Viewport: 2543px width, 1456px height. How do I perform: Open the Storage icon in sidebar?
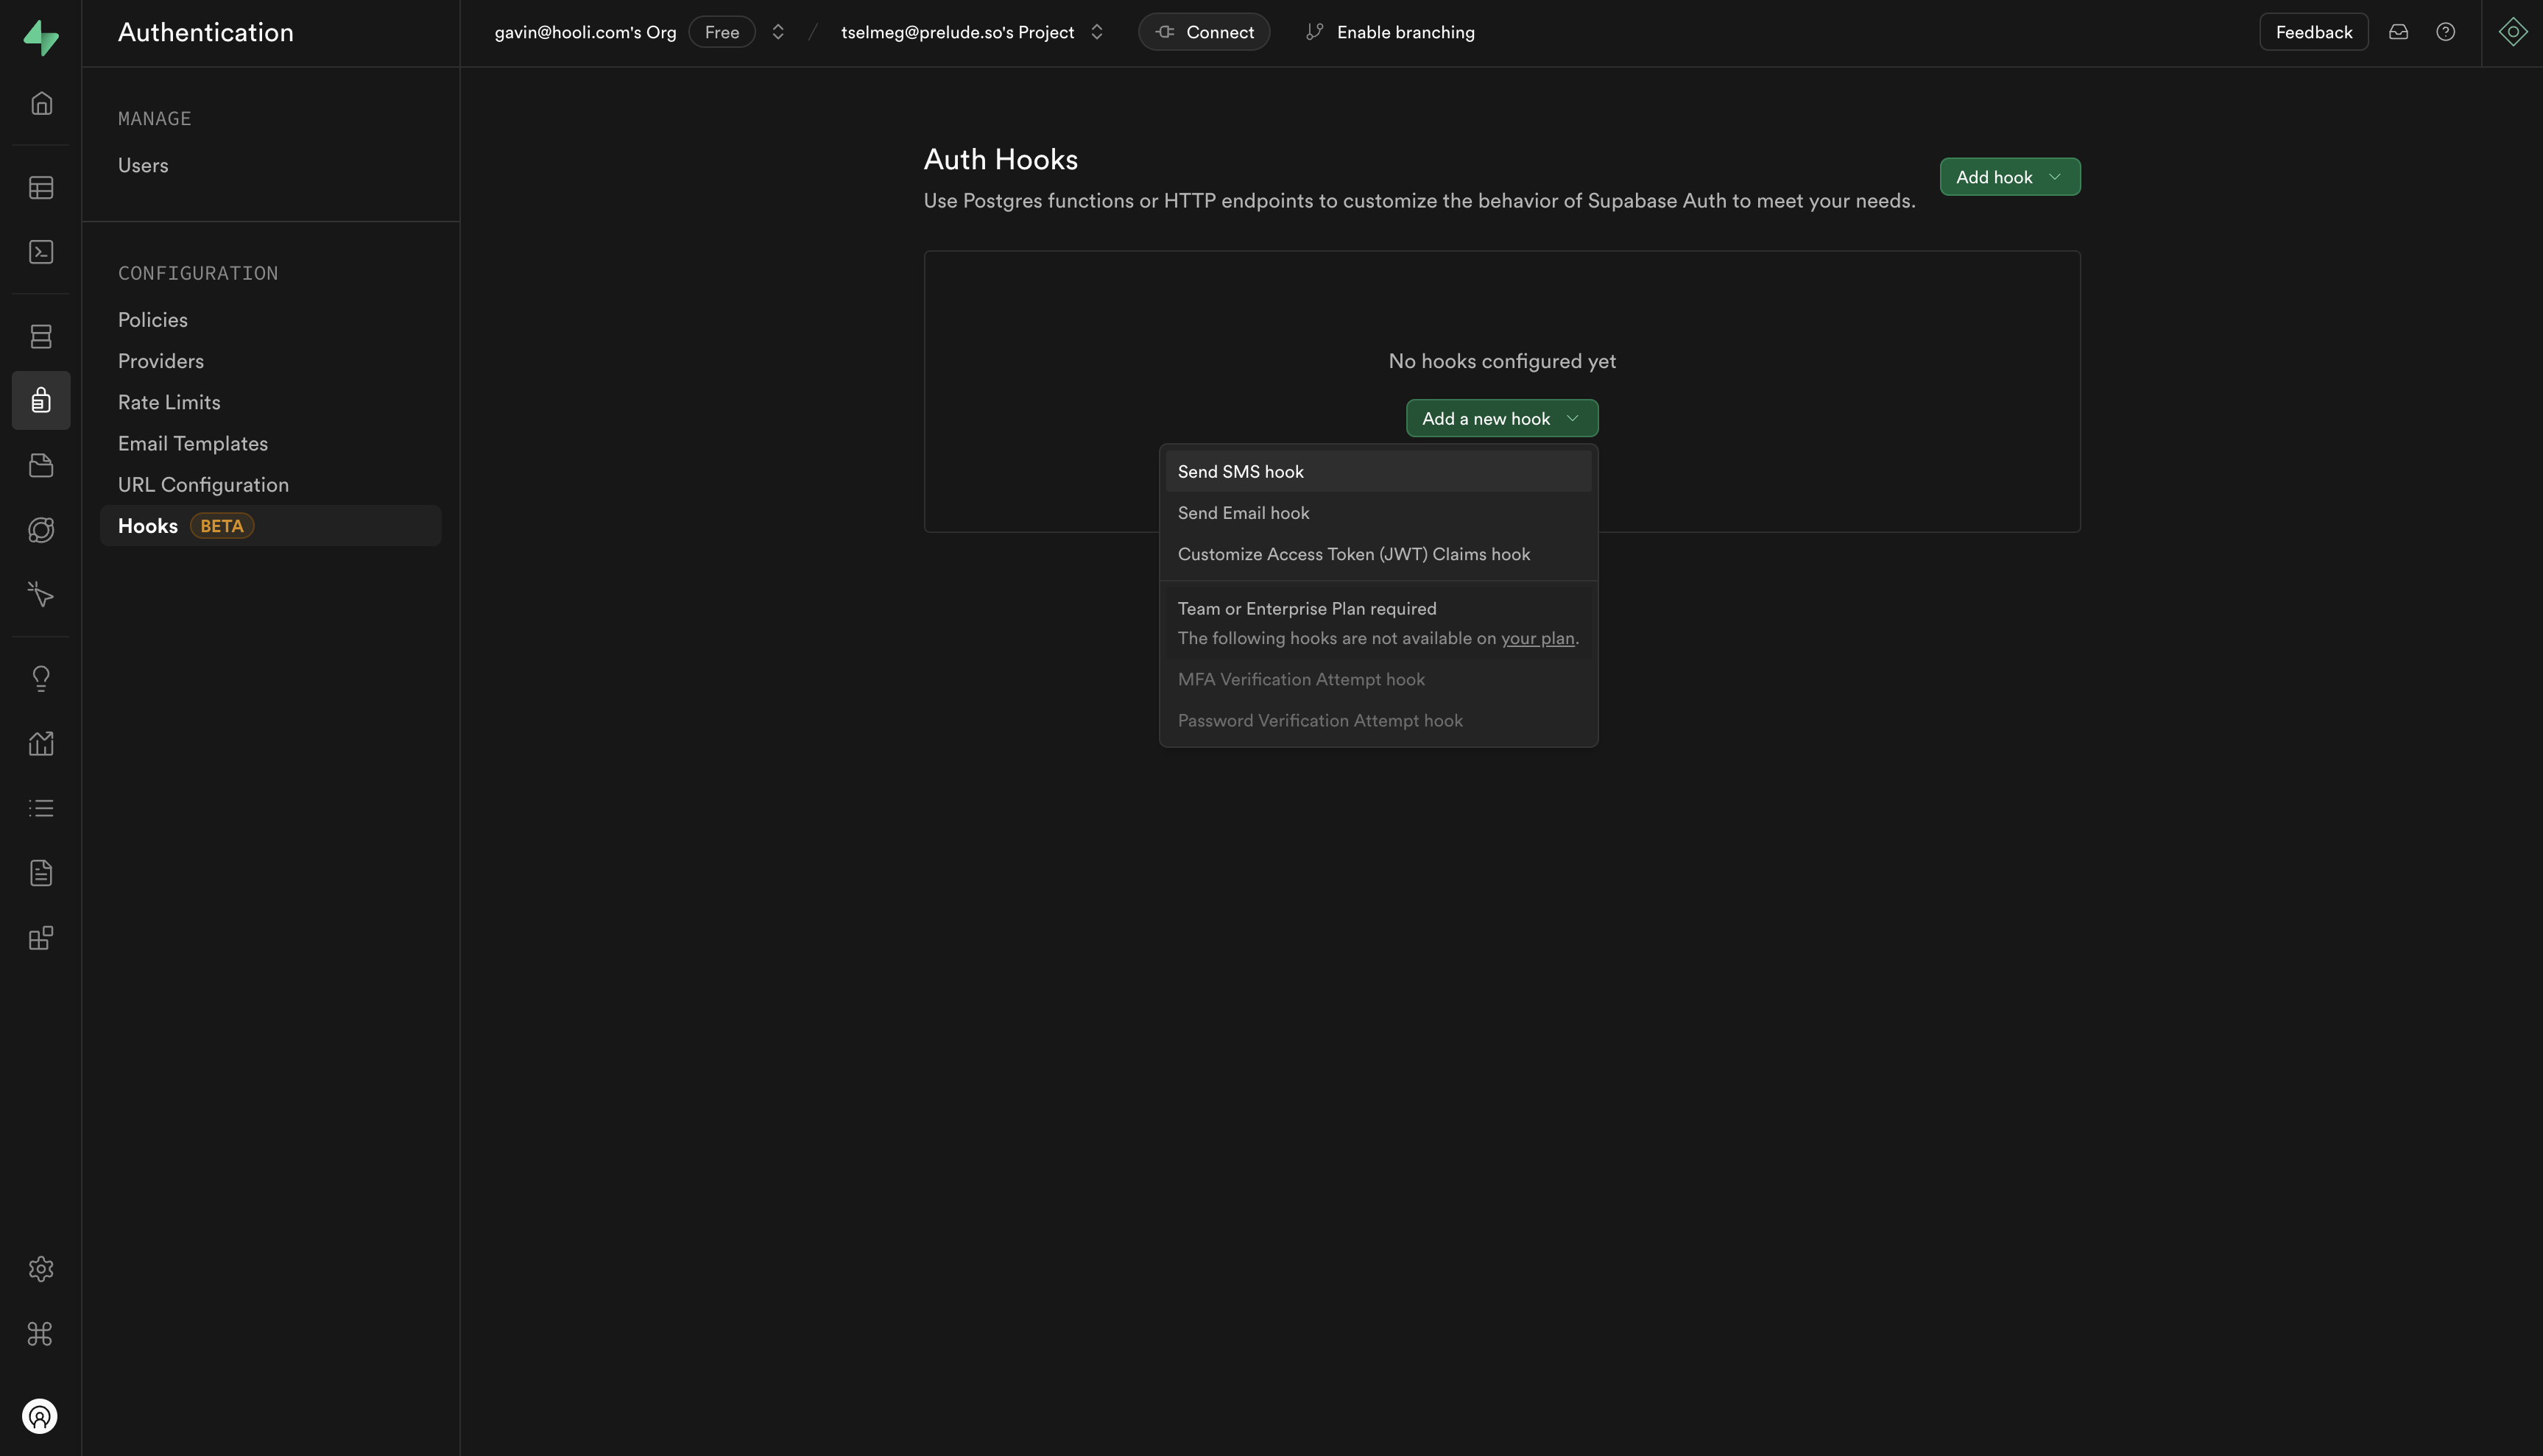pos(41,465)
